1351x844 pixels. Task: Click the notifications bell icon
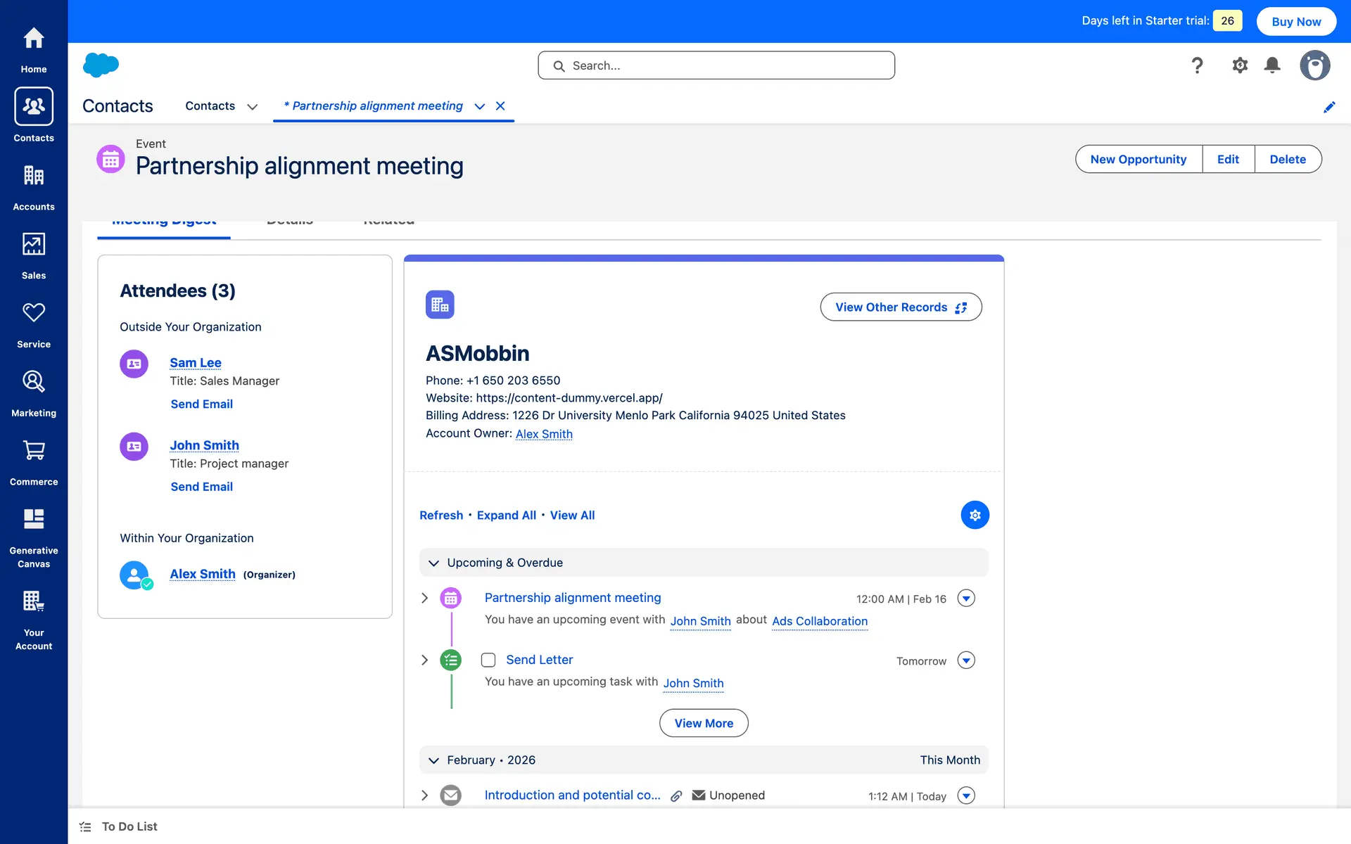click(1271, 65)
